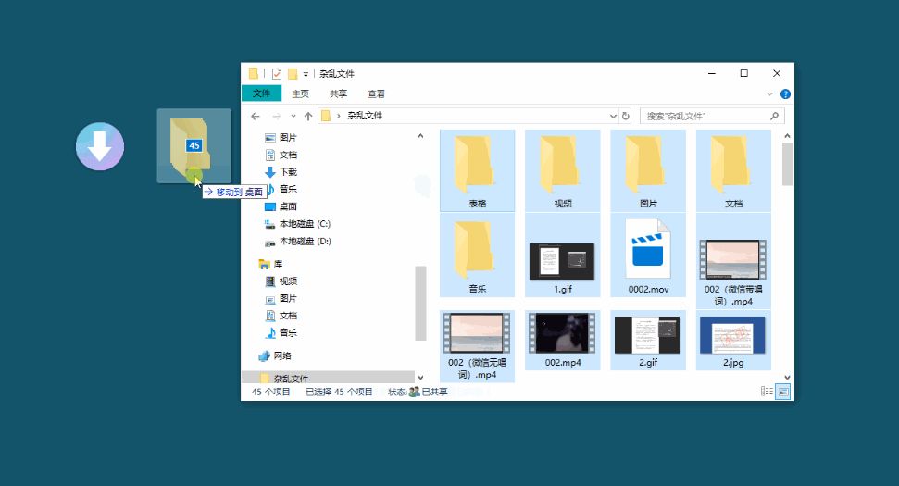Select the 0002.mov video file
The image size is (899, 486).
(648, 255)
